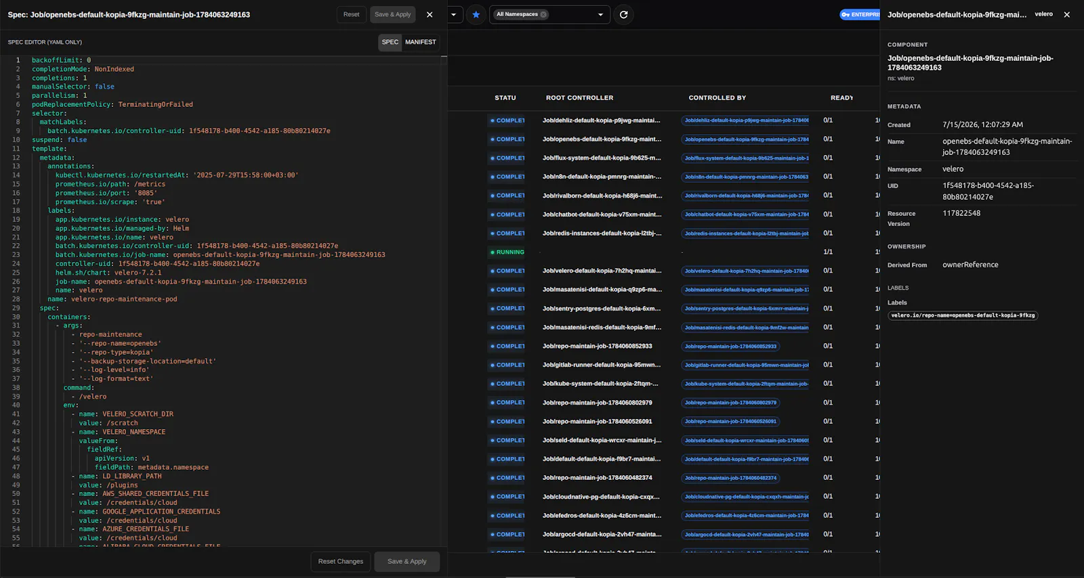Viewport: 1084px width, 578px height.
Task: Click COMPLETE status in the gitlab-runner row
Action: [x=507, y=365]
